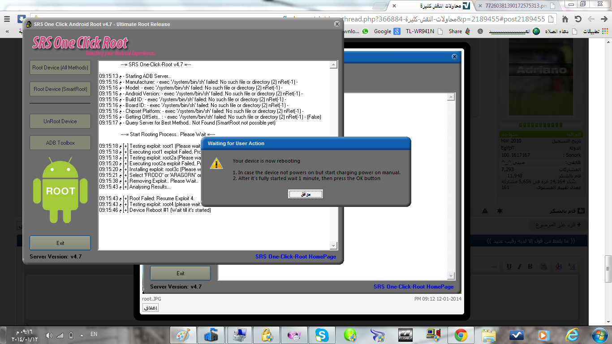
Task: Click الرد على الموضوع reply button
Action: pyautogui.click(x=558, y=224)
